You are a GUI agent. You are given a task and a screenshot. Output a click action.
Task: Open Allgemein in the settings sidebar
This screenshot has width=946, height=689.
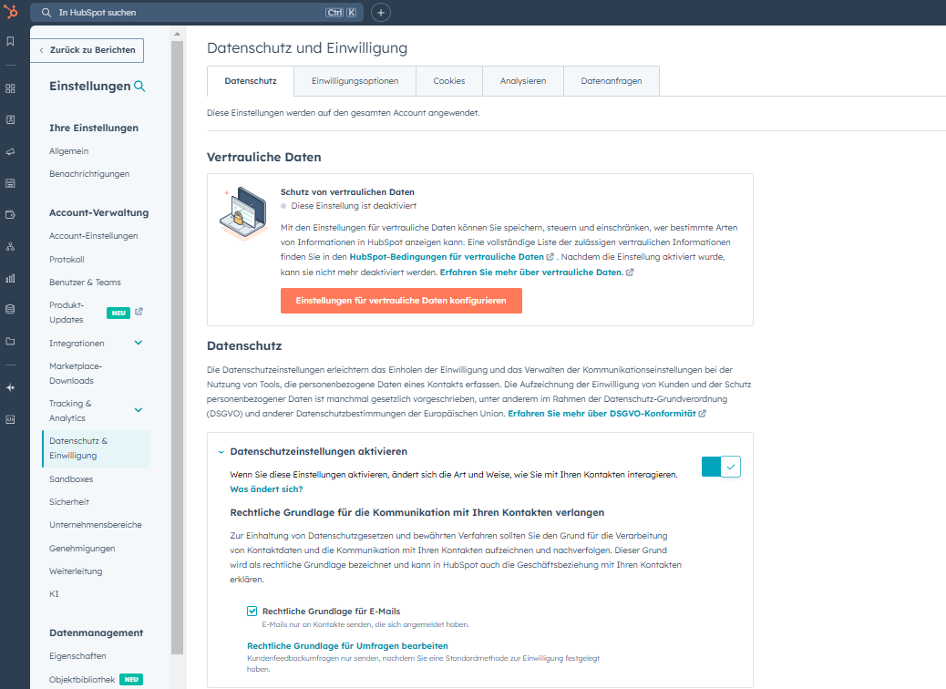68,151
